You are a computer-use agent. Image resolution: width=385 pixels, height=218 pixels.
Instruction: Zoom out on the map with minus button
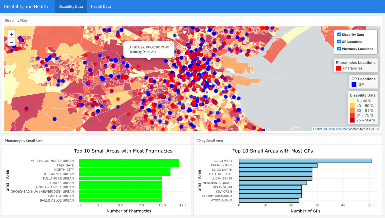(11, 42)
